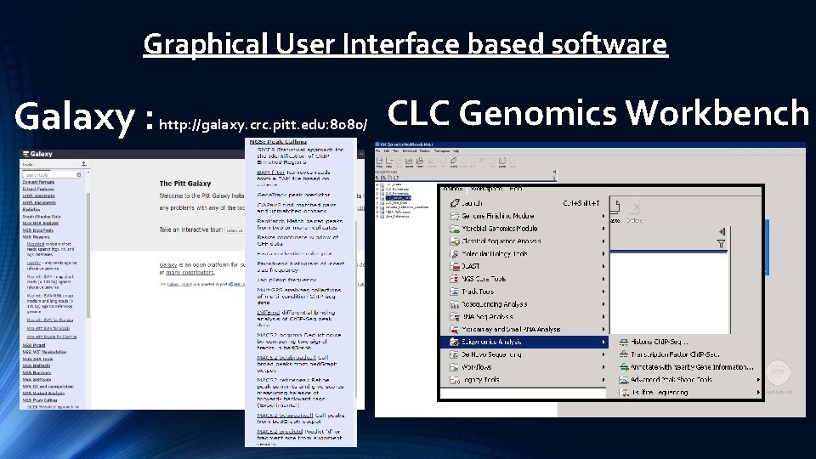Screen dimensions: 816x459
Task: Open the Toolbox menu in CLC Workbench
Action: click(453, 189)
